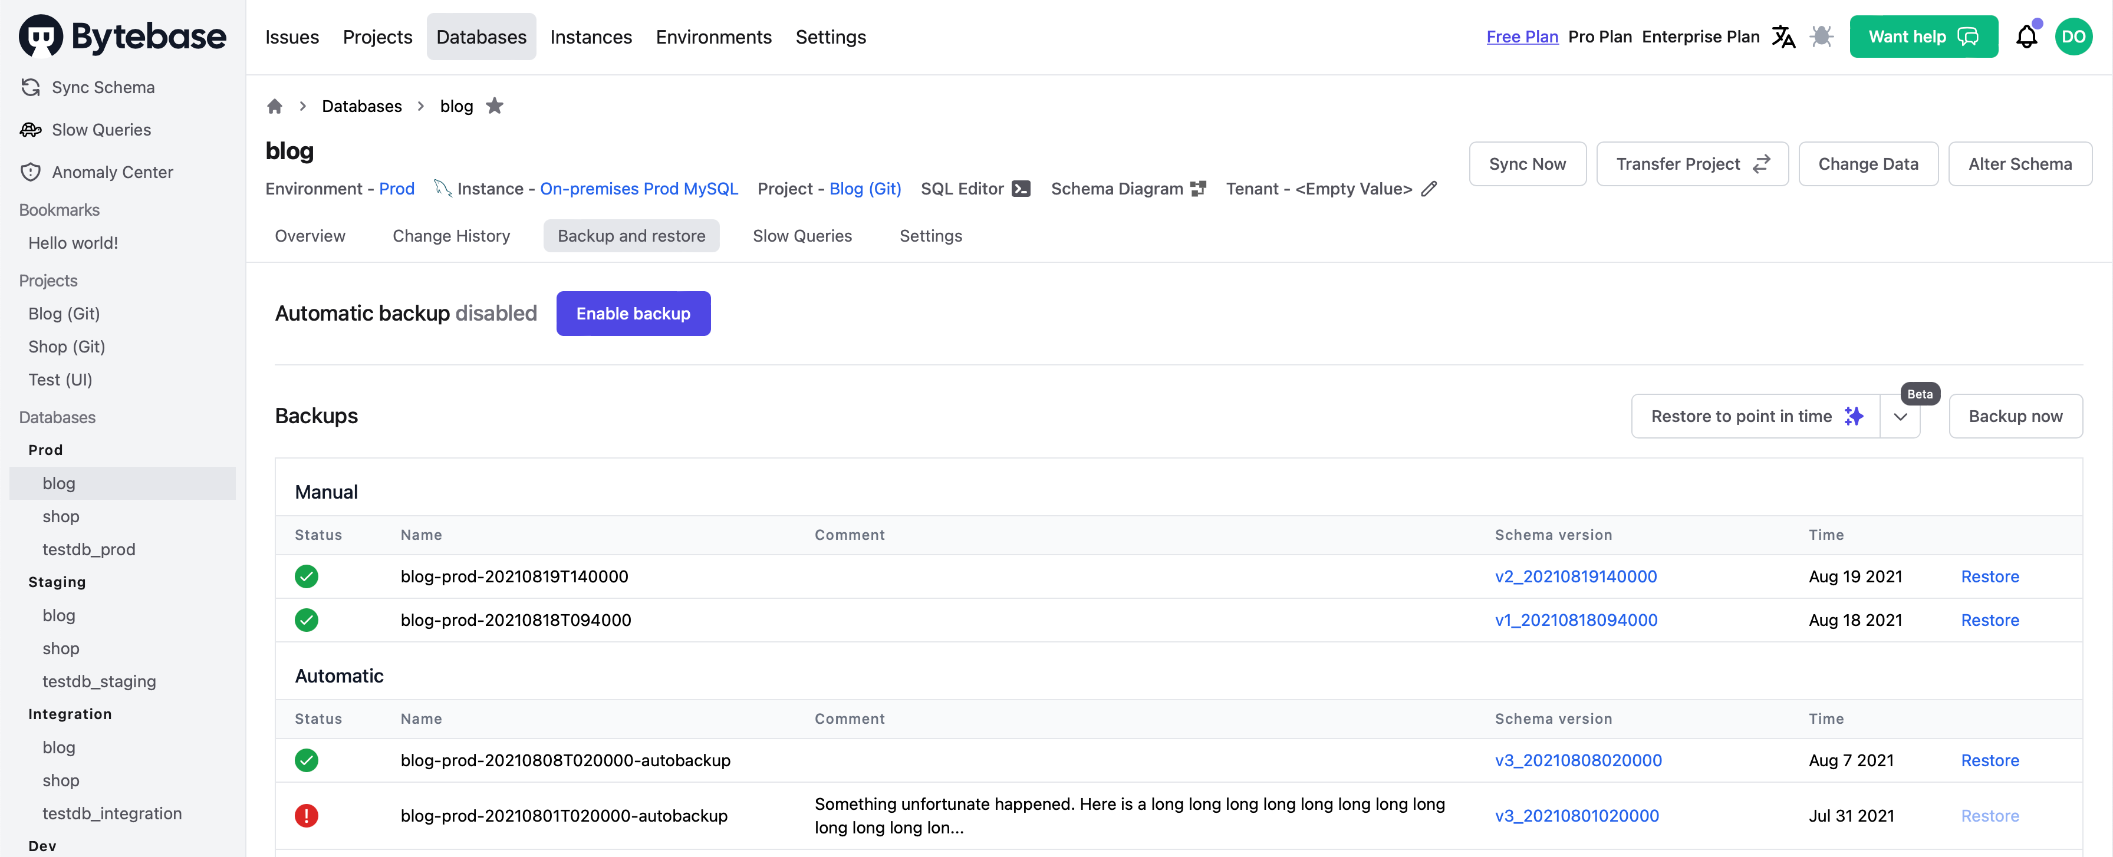Open the Instances menu item

click(591, 37)
